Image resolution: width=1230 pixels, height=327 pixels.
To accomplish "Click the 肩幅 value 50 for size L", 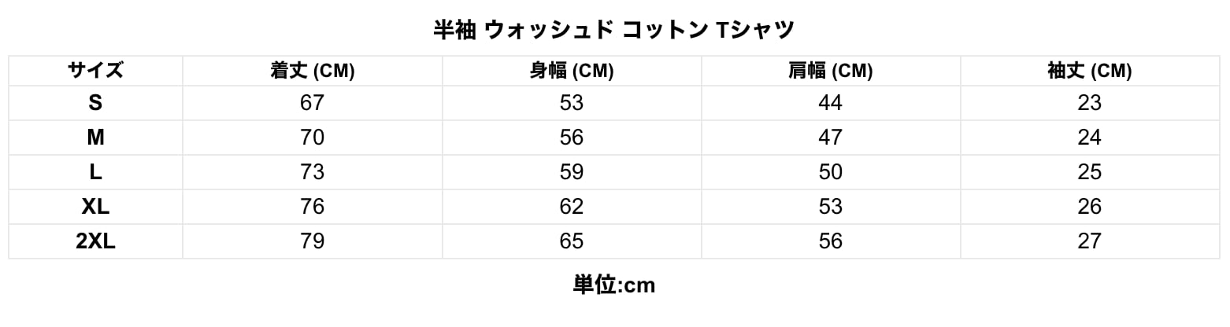I will [831, 172].
